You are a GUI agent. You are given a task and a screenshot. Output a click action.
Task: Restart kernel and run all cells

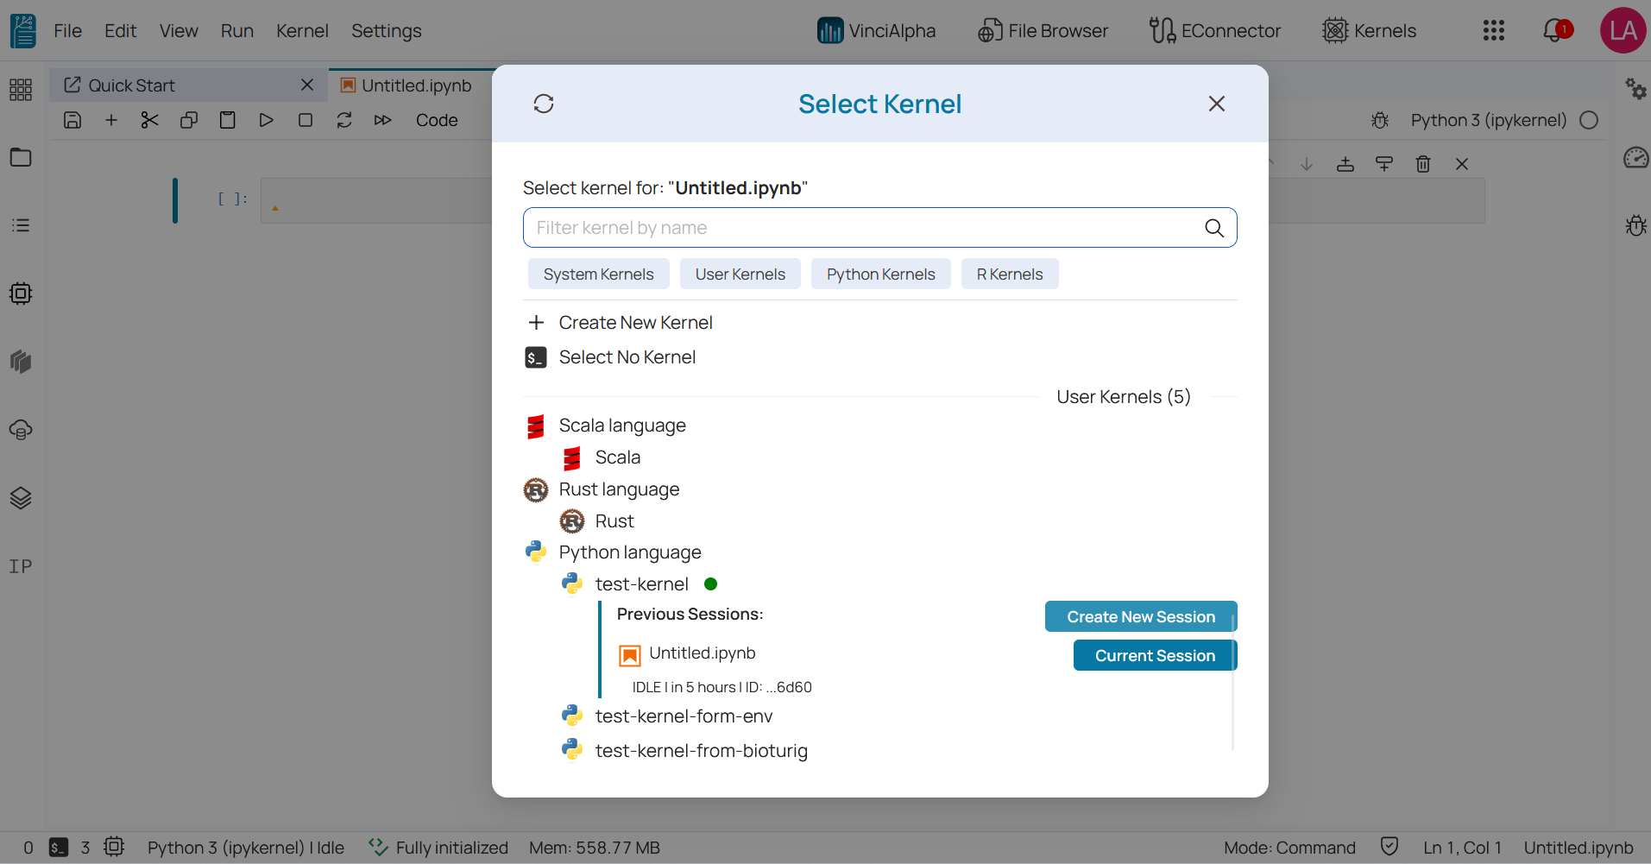point(383,120)
